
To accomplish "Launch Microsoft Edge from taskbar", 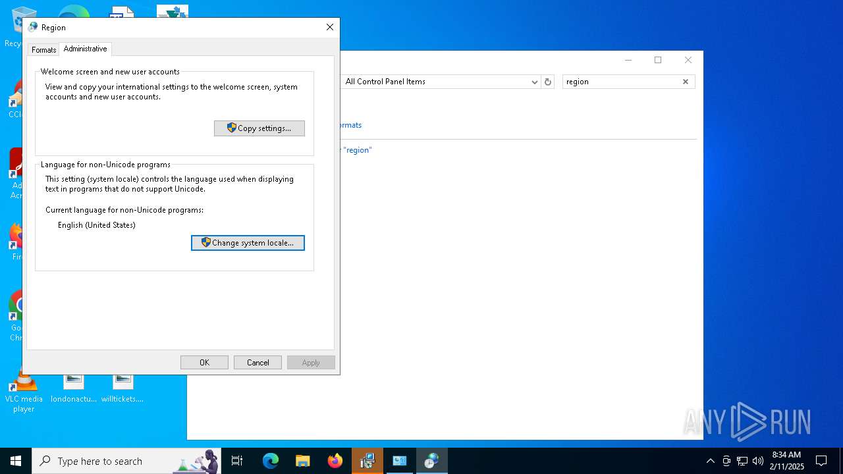I will (271, 461).
